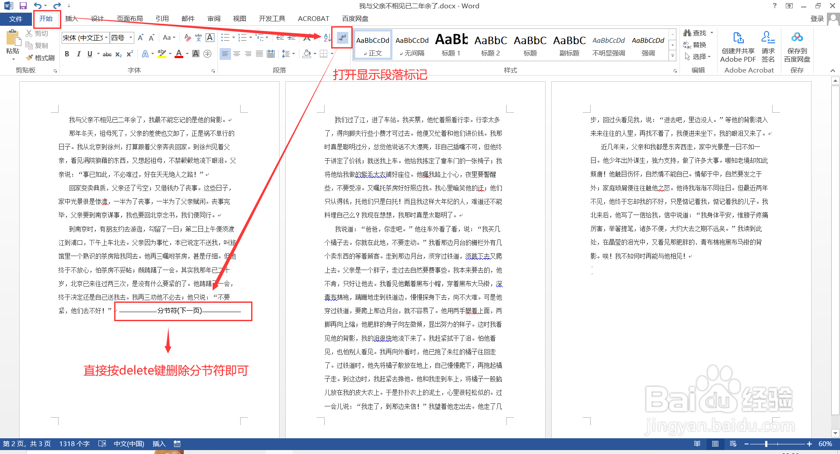This screenshot has height=454, width=840.
Task: Toggle italic formatting
Action: [78, 54]
